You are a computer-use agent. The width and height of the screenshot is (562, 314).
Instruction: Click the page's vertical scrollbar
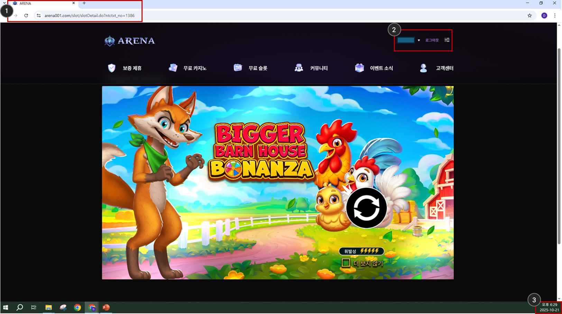(559, 145)
